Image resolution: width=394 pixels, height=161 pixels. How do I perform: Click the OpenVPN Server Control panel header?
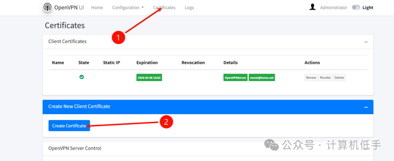click(208, 149)
